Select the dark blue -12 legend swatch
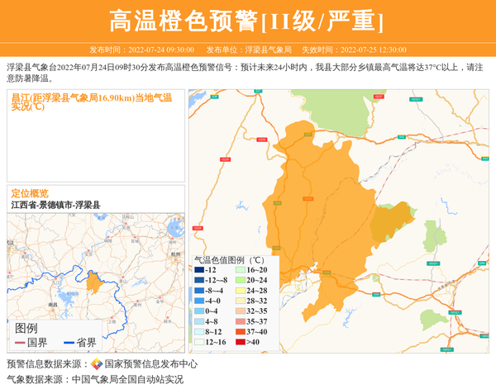Screen dimensions: 496x389 click(198, 270)
